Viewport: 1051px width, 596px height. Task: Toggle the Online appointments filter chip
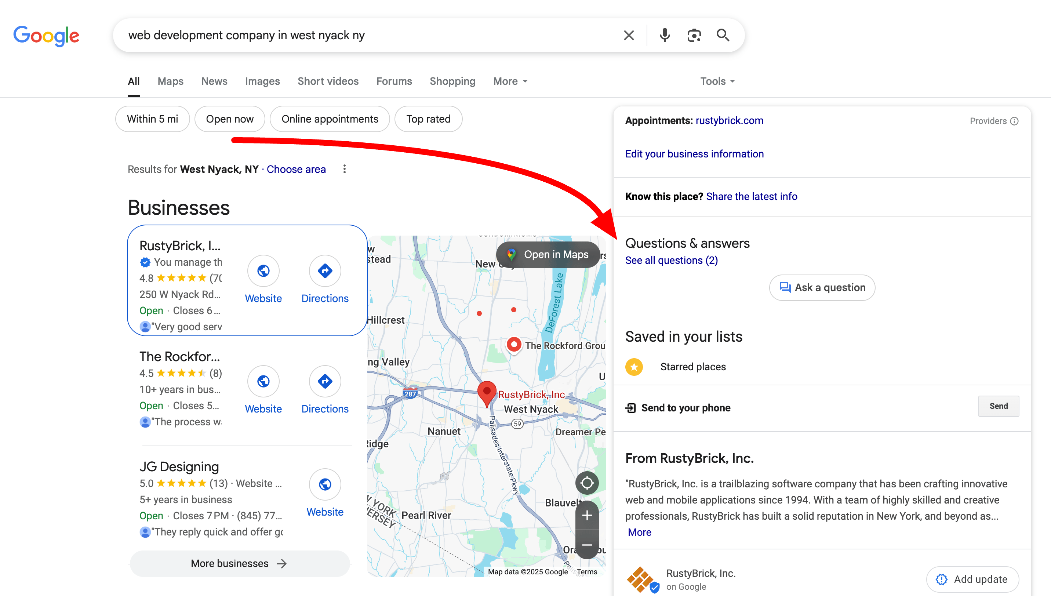click(330, 119)
